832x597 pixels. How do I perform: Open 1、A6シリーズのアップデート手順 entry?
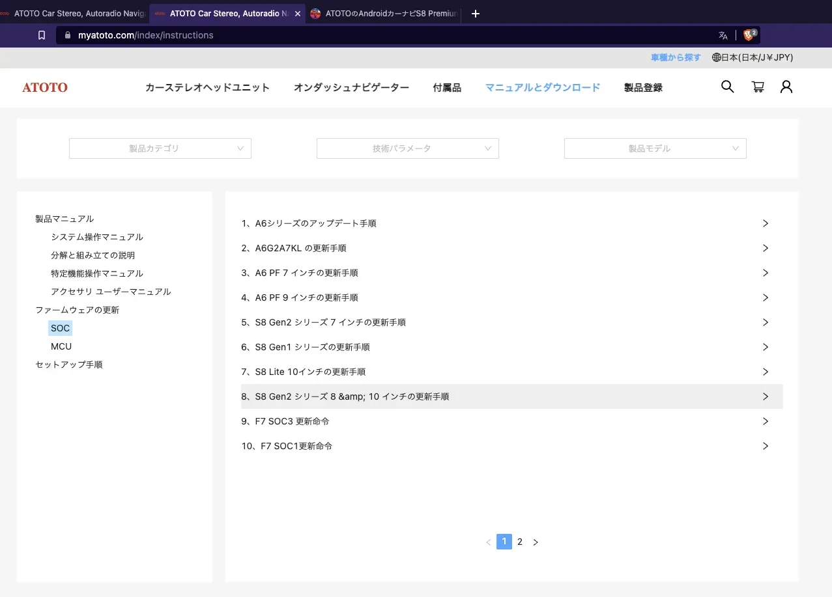coord(511,223)
